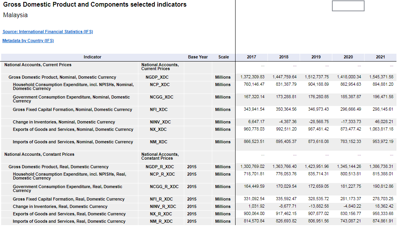Open the International Financial Statistics source link
This screenshot has height=243, width=419.
pos(48,32)
